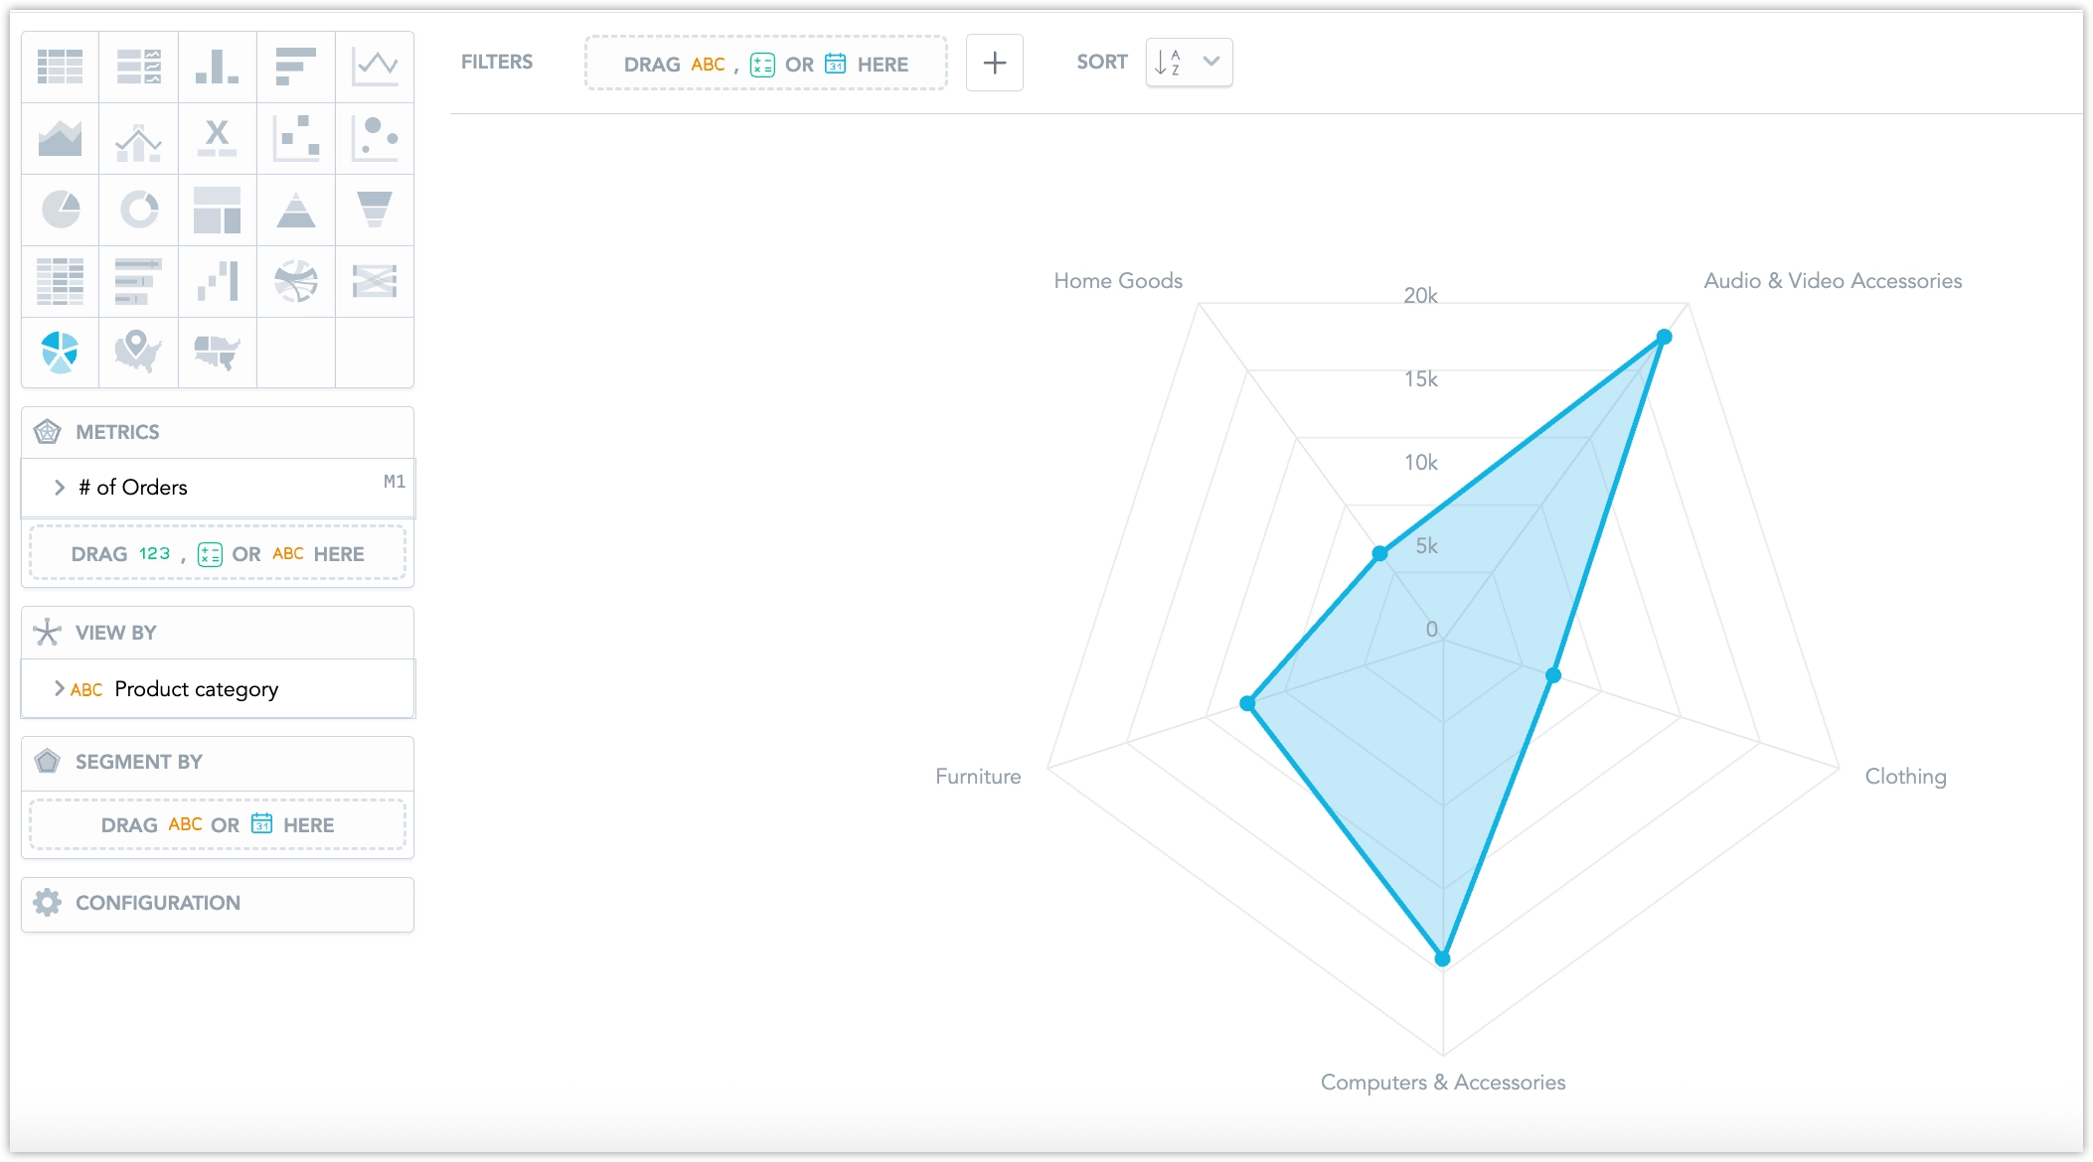Pick the Bubble chart visualization
Viewport: 2093px width, 1162px height.
(375, 138)
